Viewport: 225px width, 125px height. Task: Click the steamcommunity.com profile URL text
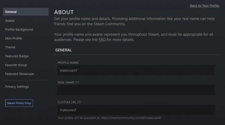coord(131,118)
